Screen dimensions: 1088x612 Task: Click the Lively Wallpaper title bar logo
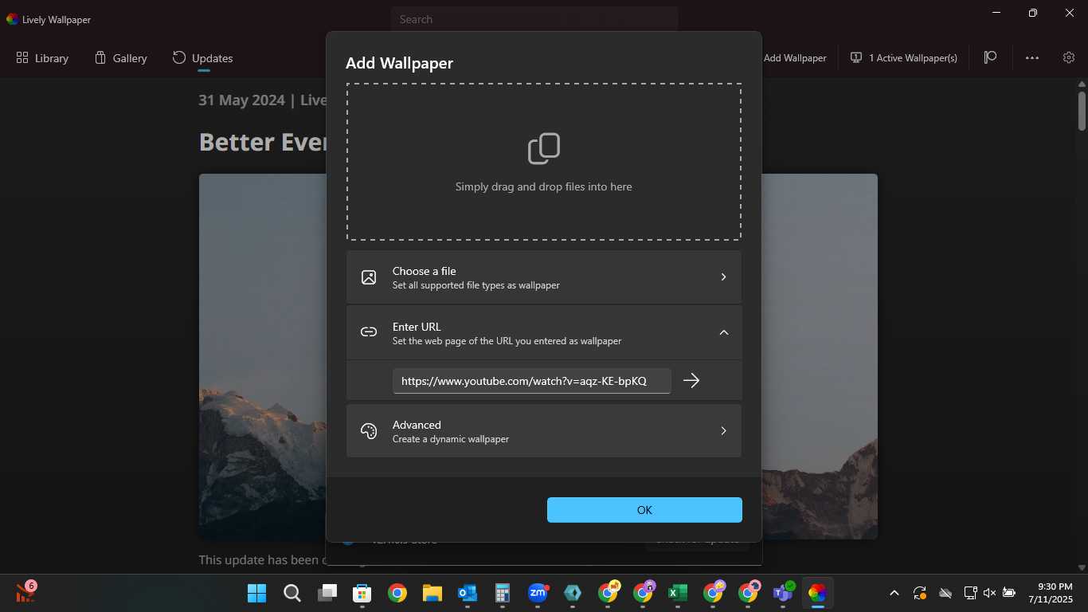pos(13,19)
